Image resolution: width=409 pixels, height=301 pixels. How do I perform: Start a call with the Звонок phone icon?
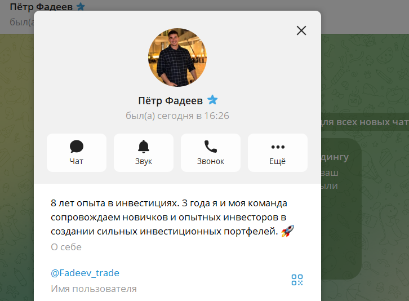[x=211, y=153]
